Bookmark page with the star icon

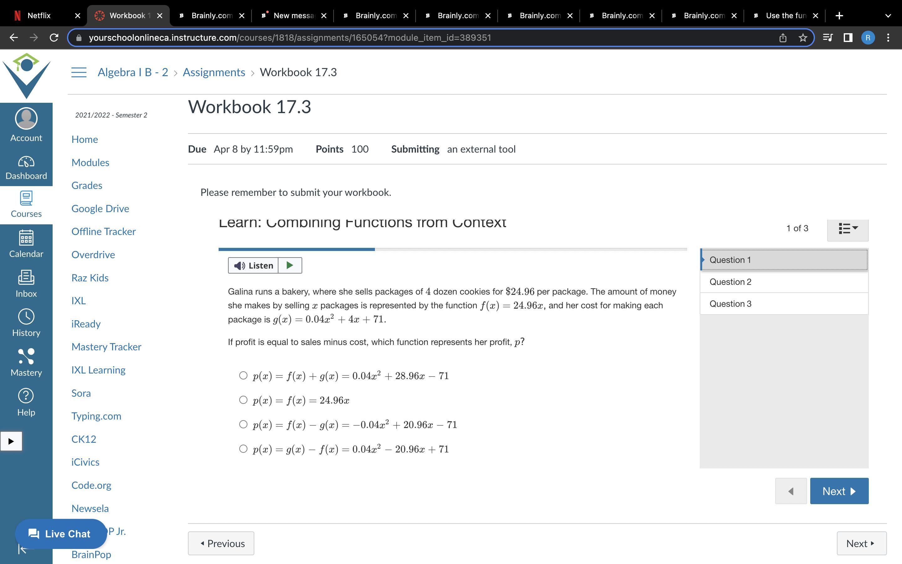click(802, 38)
